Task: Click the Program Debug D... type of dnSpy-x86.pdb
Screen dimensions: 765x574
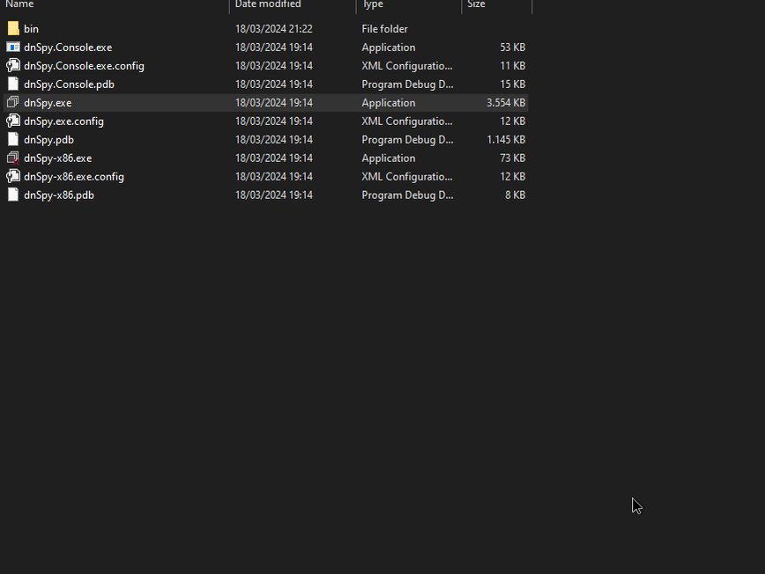Action: [407, 195]
